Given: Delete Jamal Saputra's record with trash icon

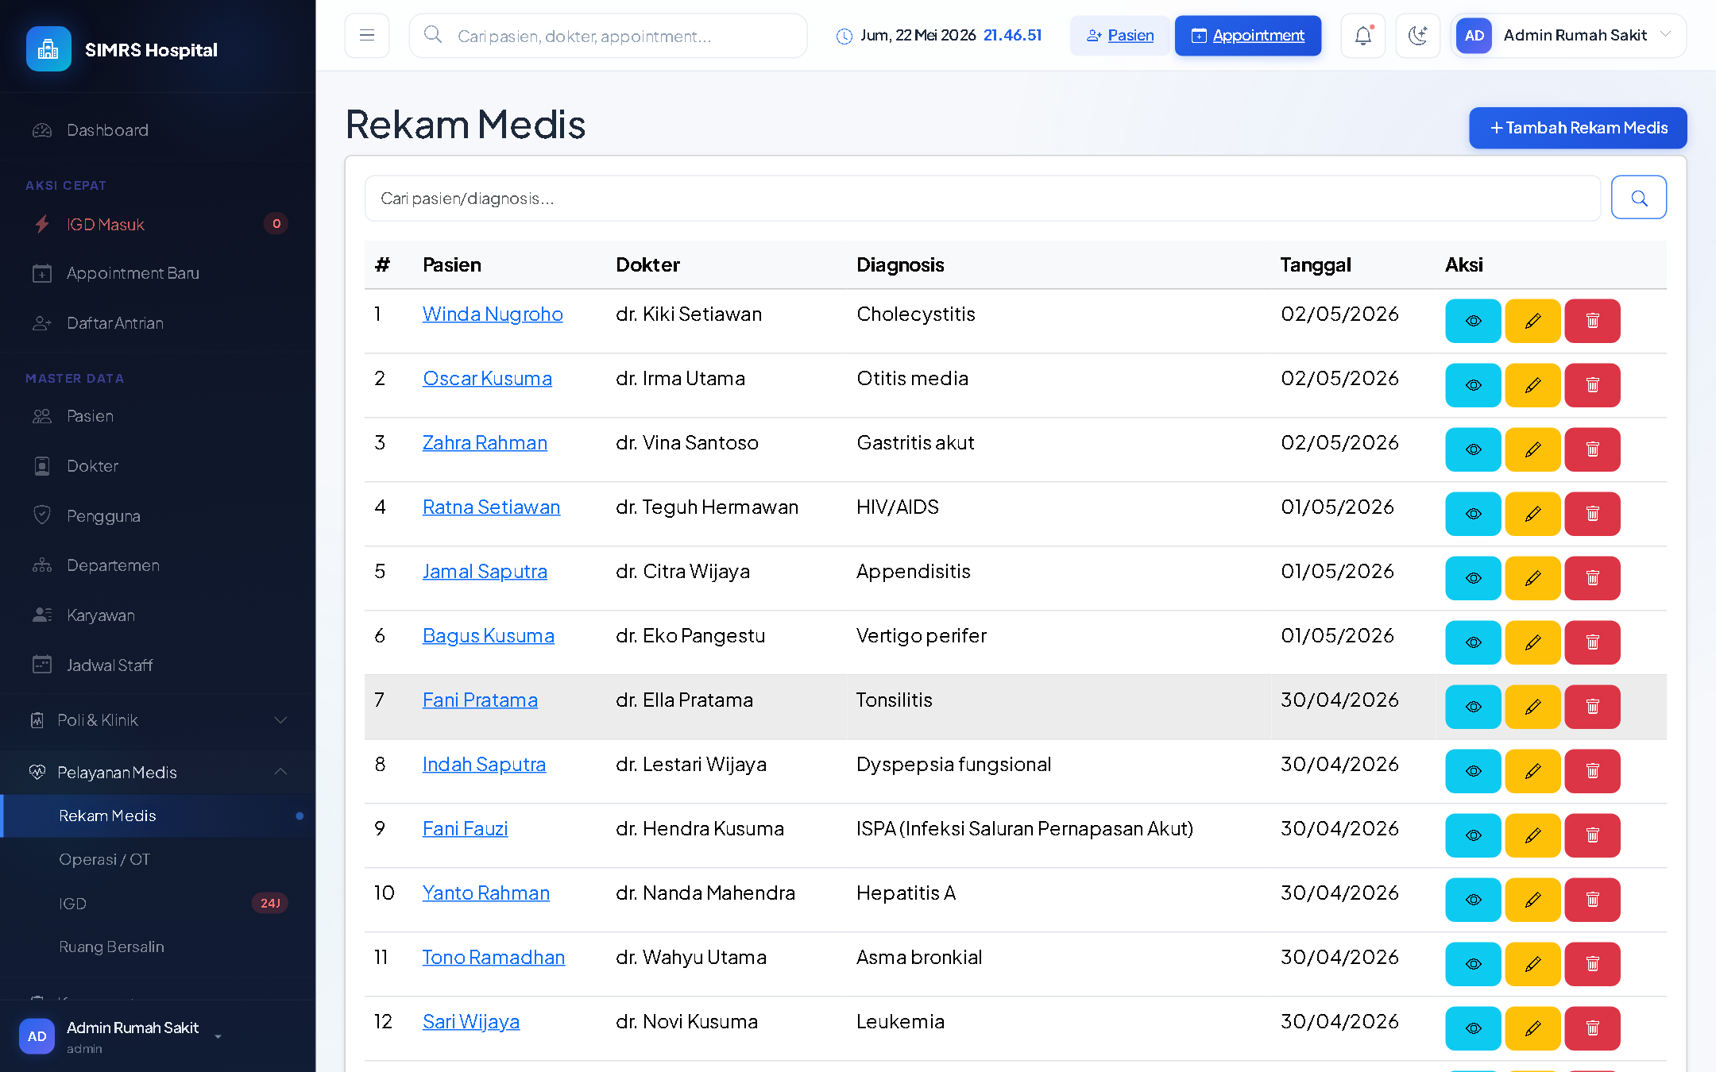Looking at the screenshot, I should coord(1592,578).
